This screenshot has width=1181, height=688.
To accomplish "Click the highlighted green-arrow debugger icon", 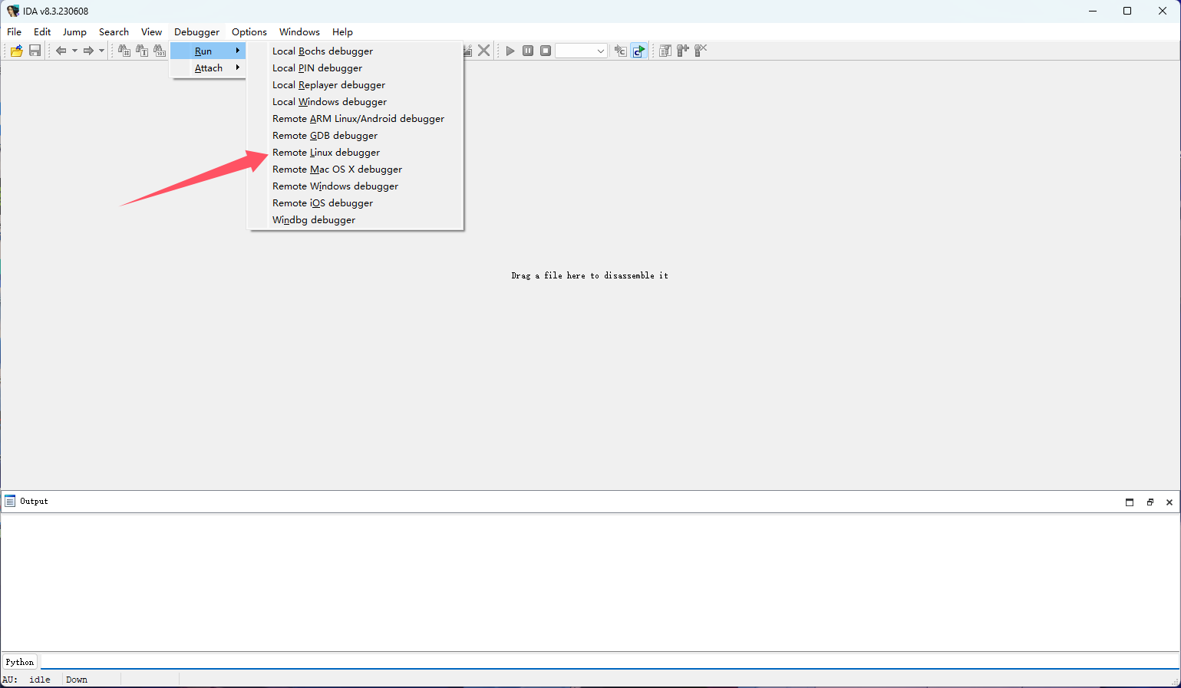I will pyautogui.click(x=638, y=51).
